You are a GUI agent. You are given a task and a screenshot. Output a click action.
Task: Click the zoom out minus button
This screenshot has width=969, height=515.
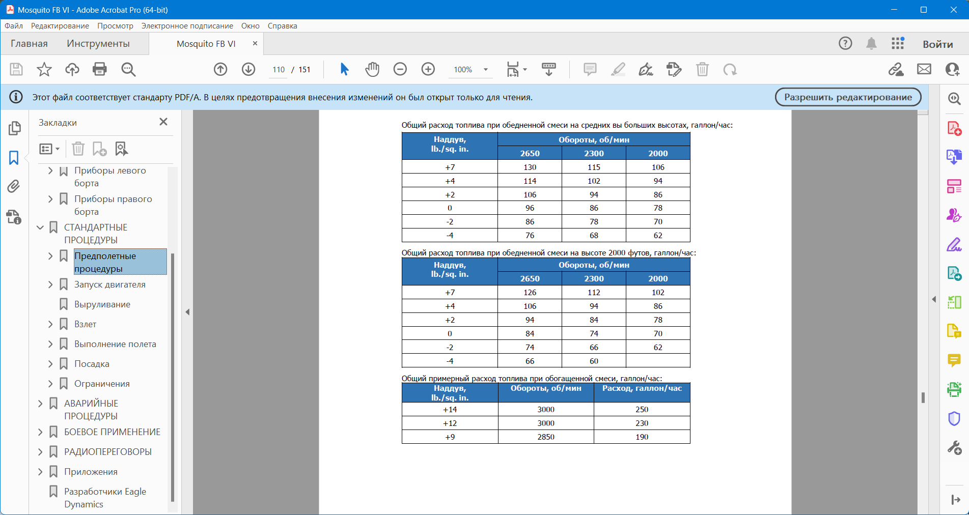400,69
